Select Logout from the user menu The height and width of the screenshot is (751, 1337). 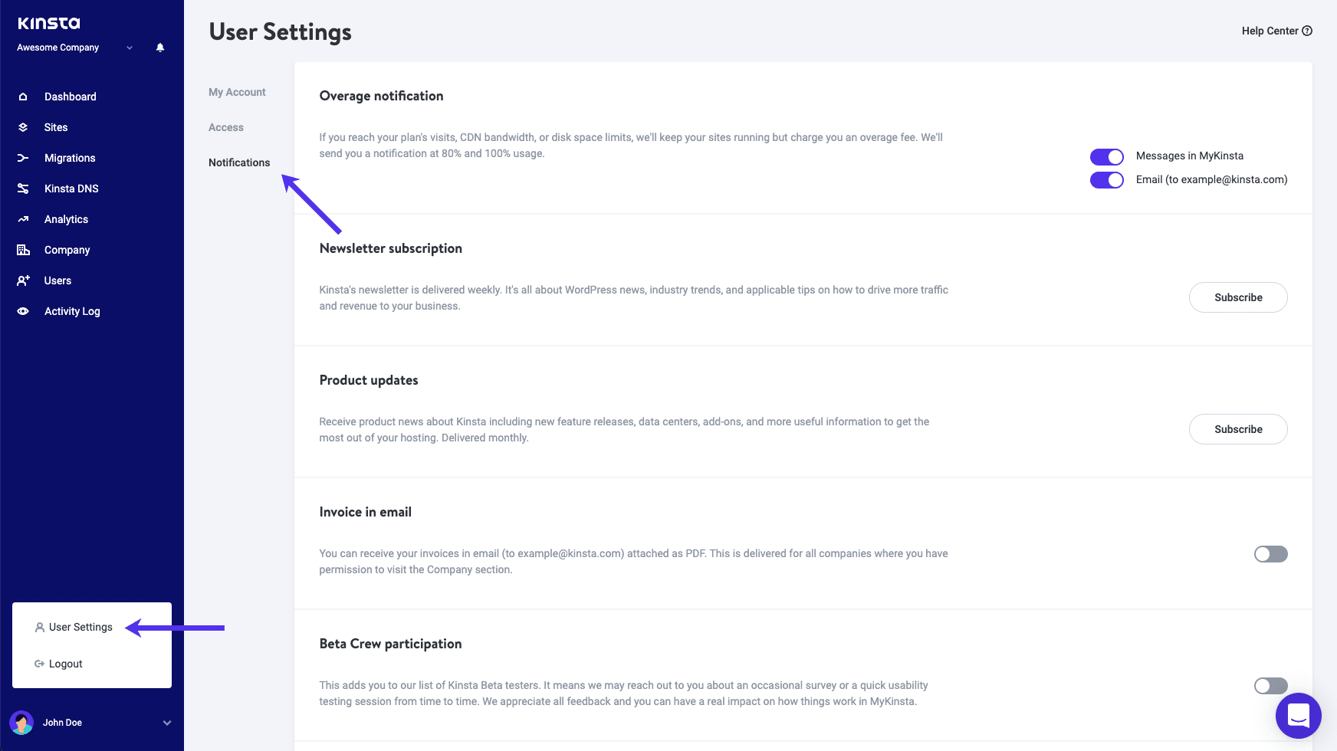[58, 664]
